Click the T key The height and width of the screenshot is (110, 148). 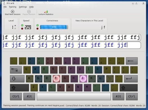(63, 70)
